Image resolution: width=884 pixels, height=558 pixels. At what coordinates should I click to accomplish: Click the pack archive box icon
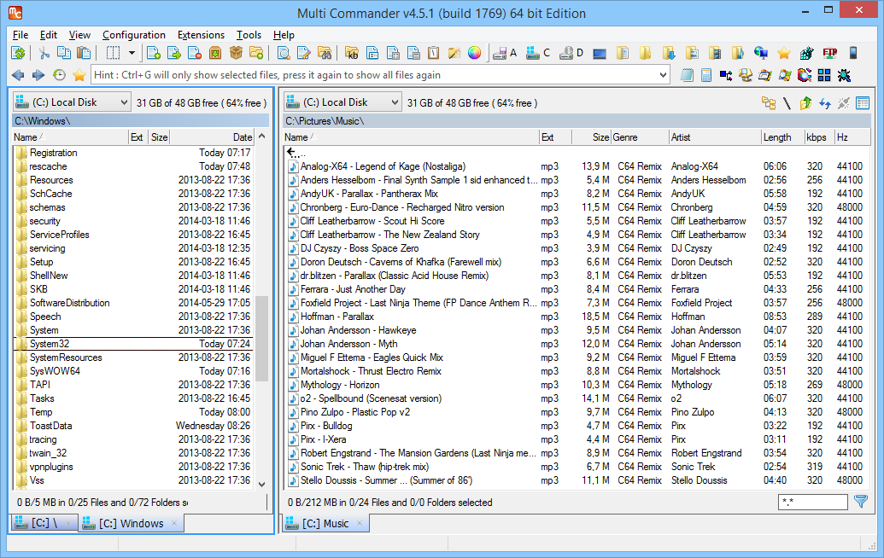click(215, 53)
